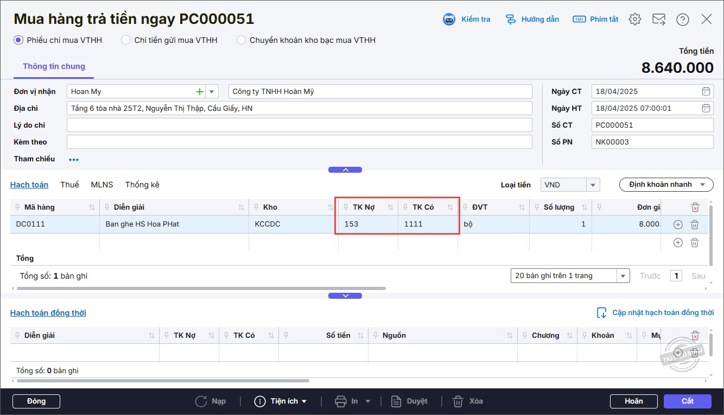Expand the Loại tiền VND dropdown
This screenshot has height=415, width=724.
(x=593, y=185)
